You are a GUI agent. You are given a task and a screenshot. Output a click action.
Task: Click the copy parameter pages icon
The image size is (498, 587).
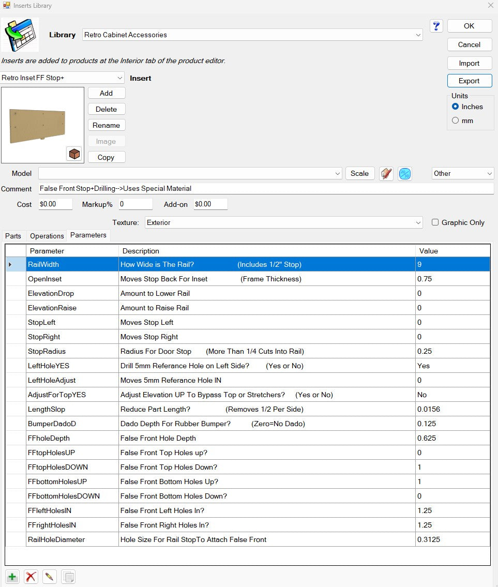tap(68, 577)
